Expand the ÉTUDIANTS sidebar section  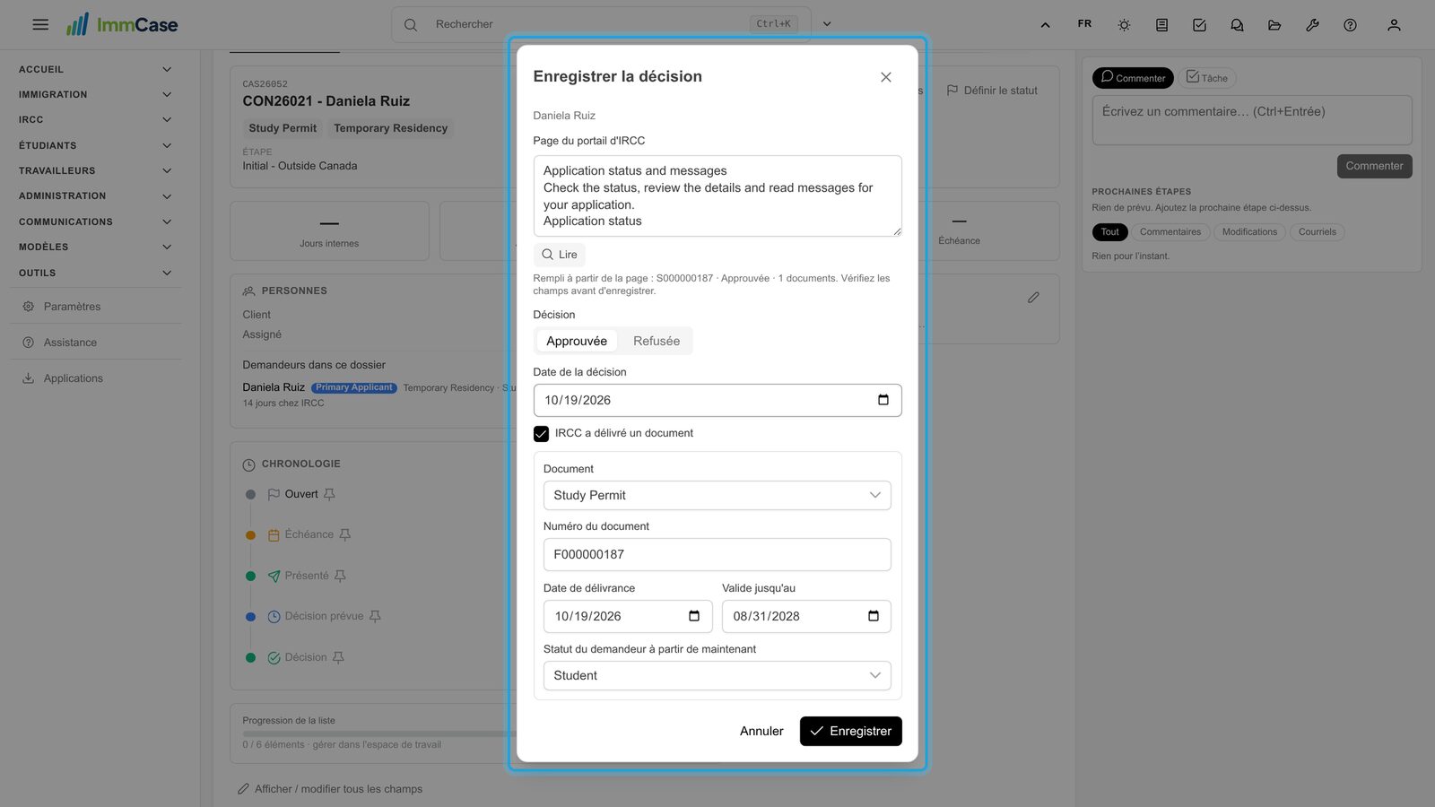[94, 145]
